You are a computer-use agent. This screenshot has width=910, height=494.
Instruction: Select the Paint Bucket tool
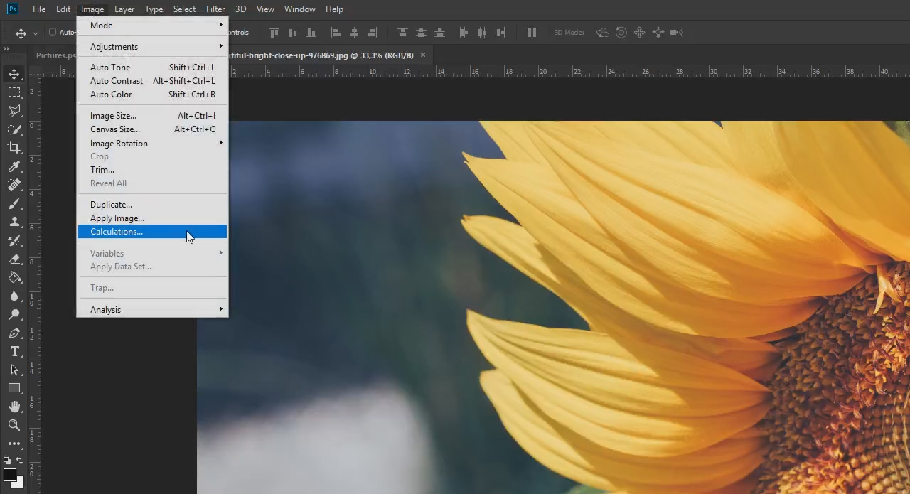[14, 277]
